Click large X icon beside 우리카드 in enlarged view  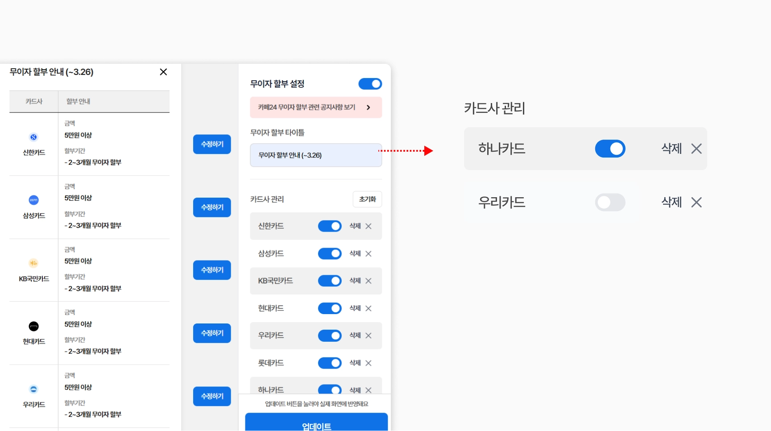tap(696, 203)
